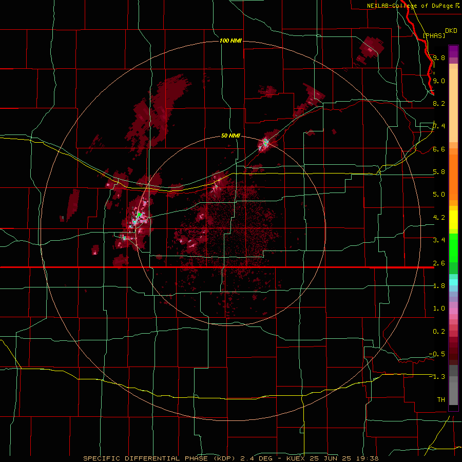
Task: Click the 2.4 DEG elevation angle text
Action: (257, 458)
